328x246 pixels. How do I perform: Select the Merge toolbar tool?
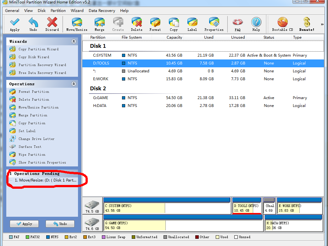(99, 24)
